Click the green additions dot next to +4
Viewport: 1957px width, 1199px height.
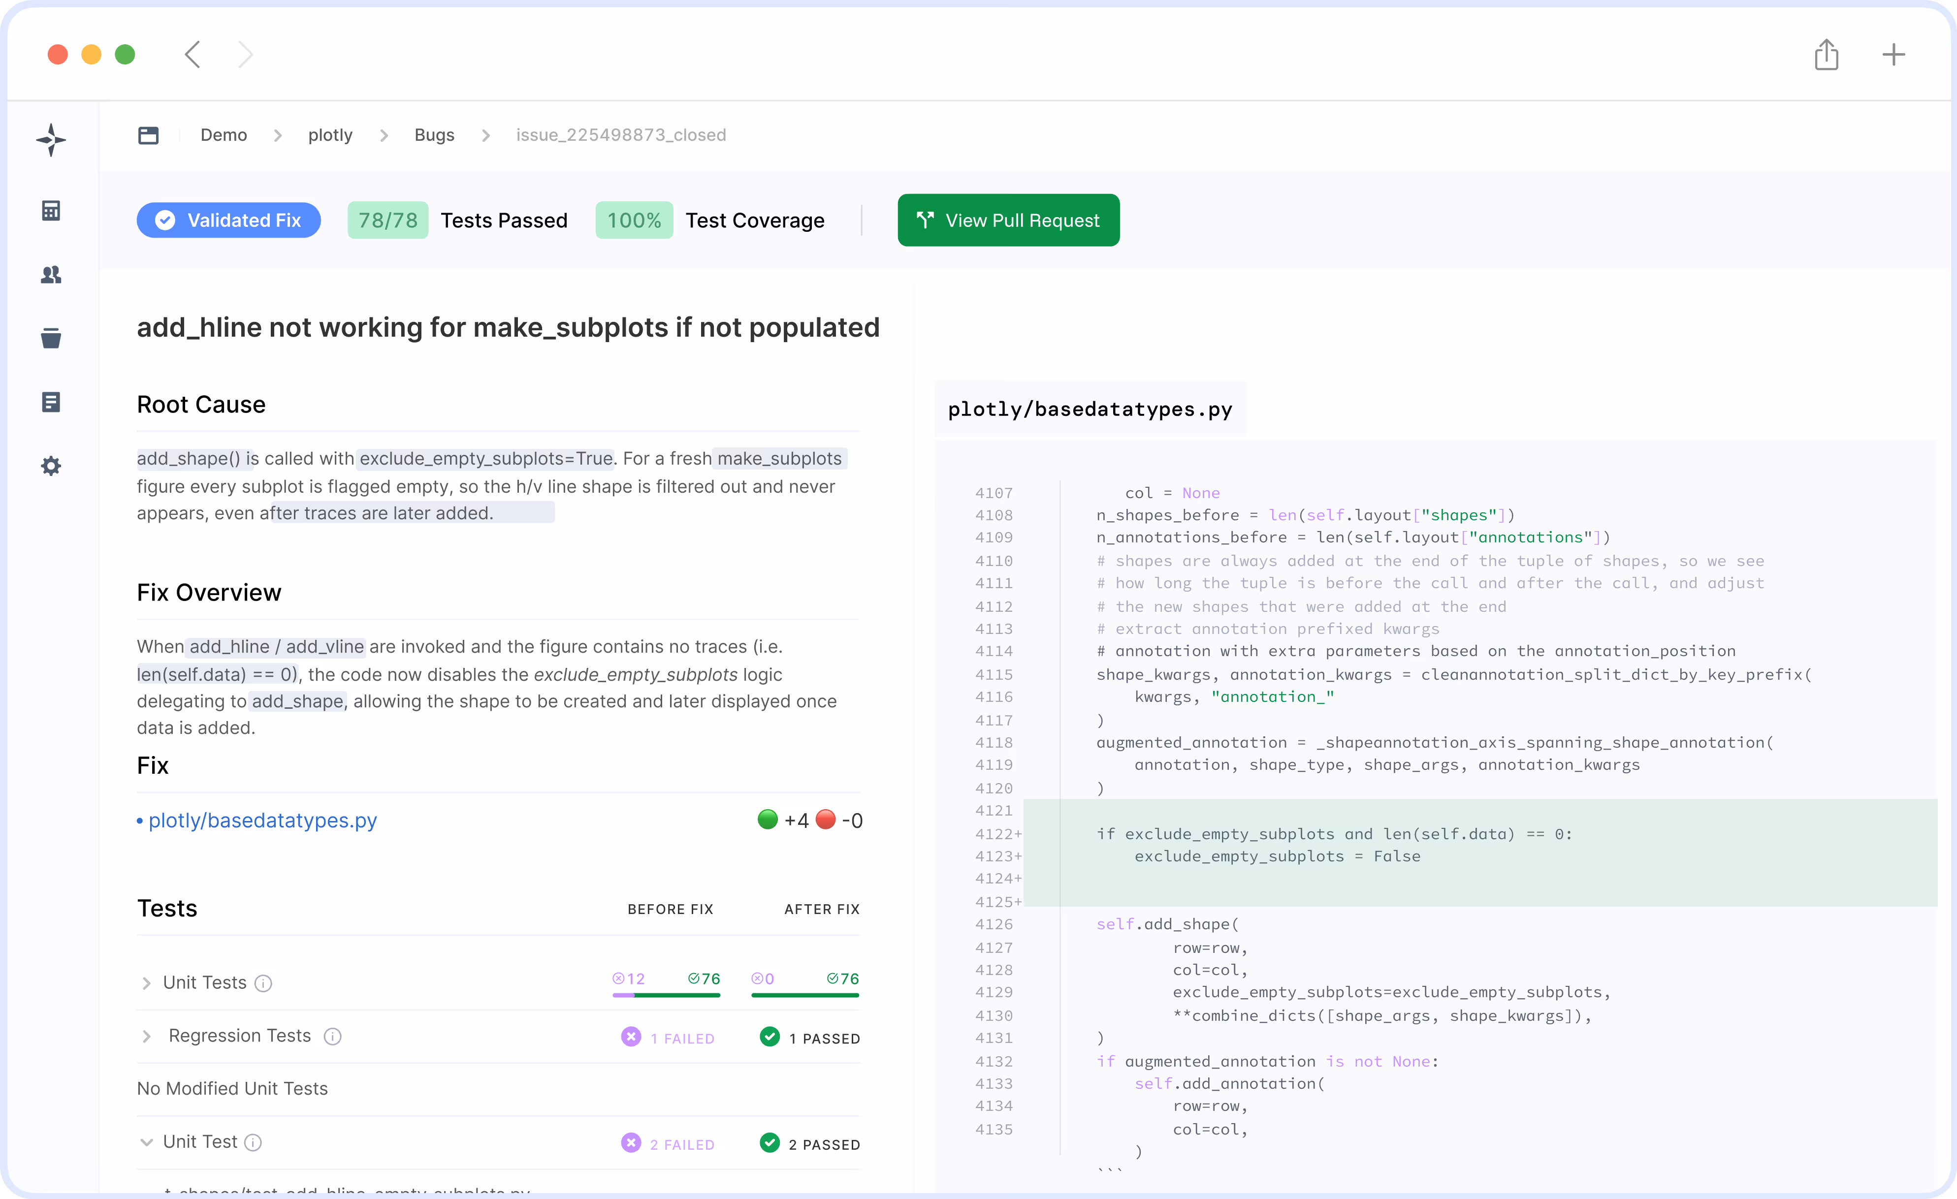767,820
